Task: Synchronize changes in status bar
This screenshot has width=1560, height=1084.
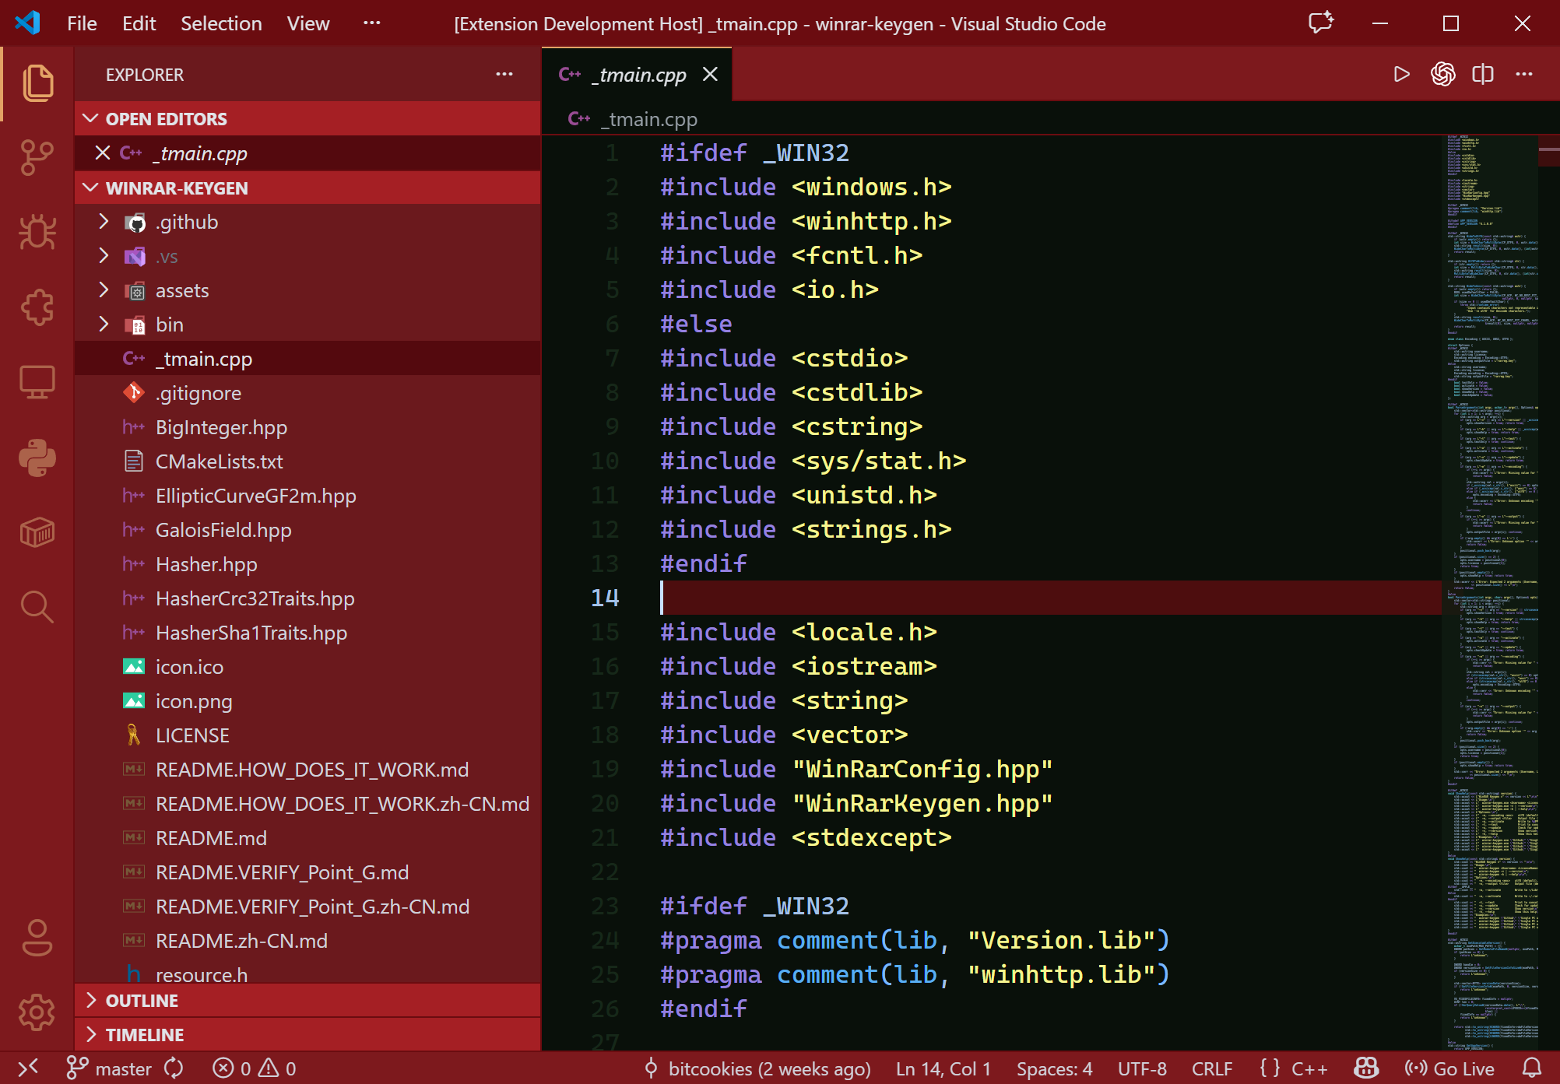Action: 174,1068
